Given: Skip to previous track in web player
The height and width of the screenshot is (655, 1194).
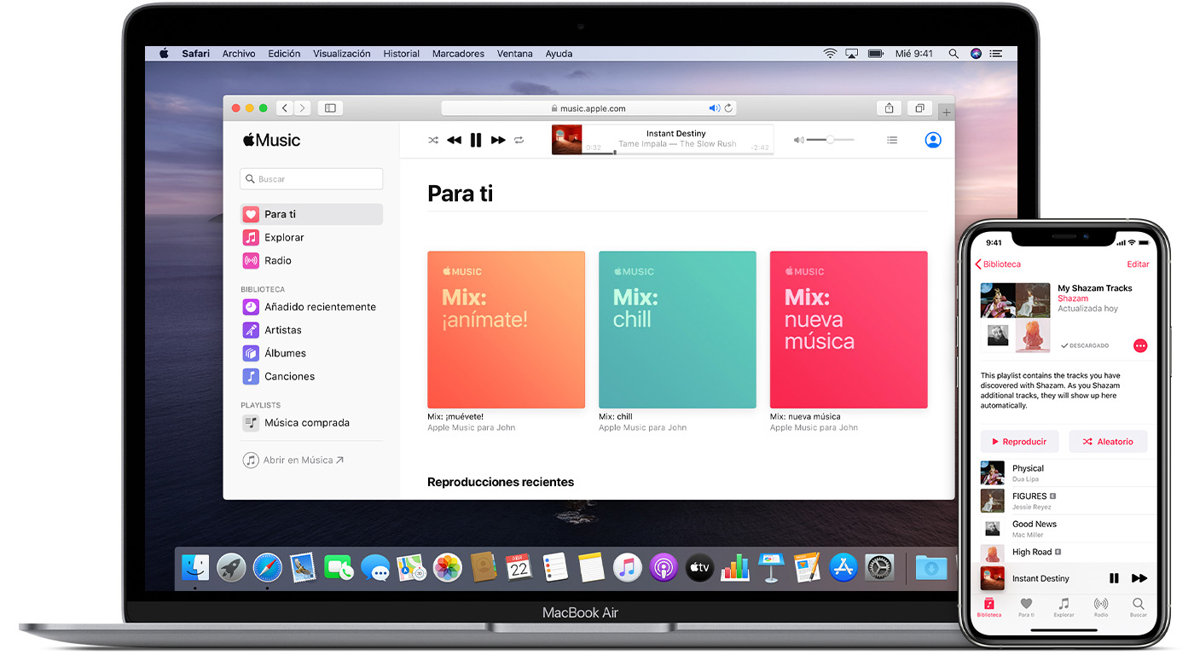Looking at the screenshot, I should point(454,140).
